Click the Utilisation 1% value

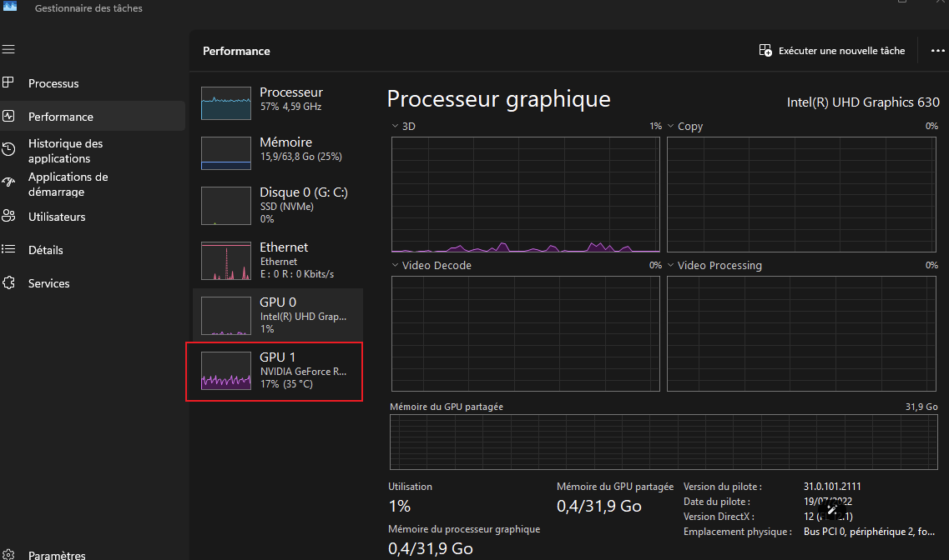(400, 506)
